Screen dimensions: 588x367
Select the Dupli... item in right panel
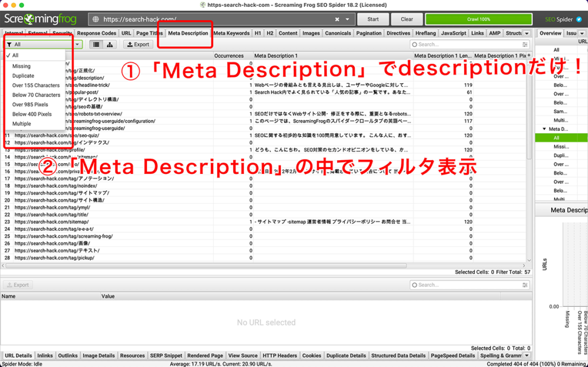click(560, 155)
